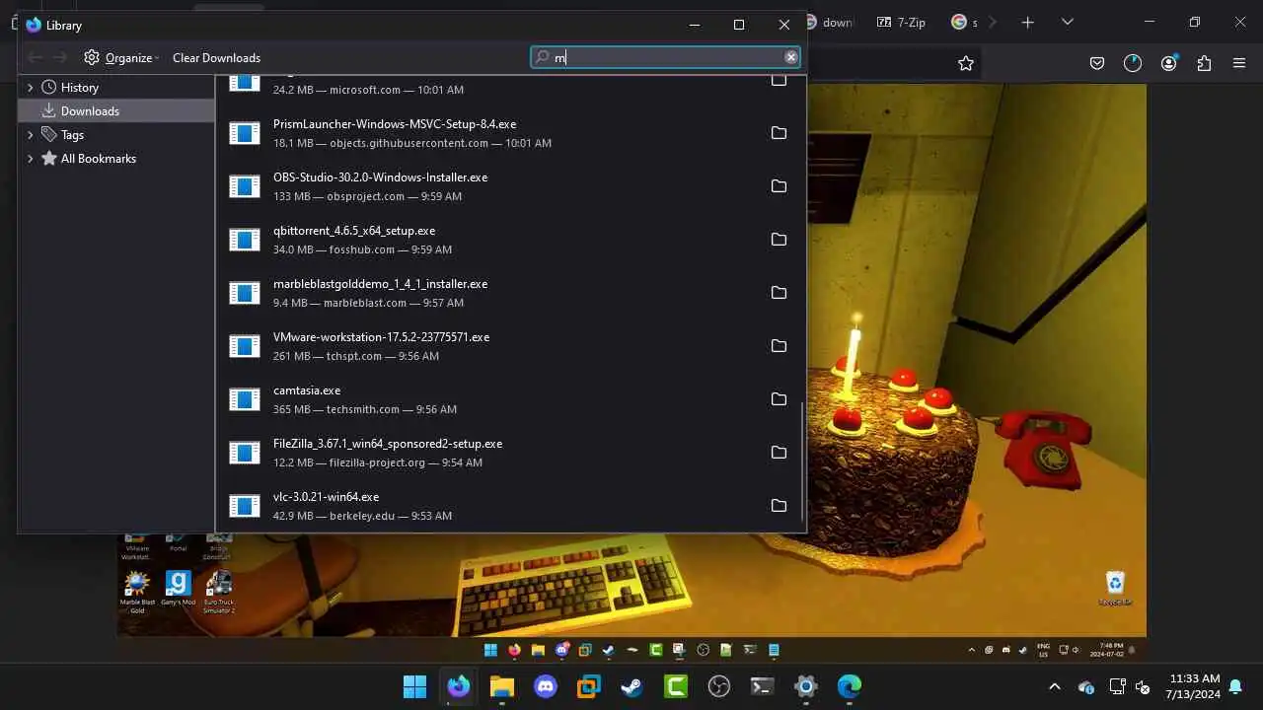Open Steam from the taskbar
1263x710 pixels.
[x=632, y=686]
